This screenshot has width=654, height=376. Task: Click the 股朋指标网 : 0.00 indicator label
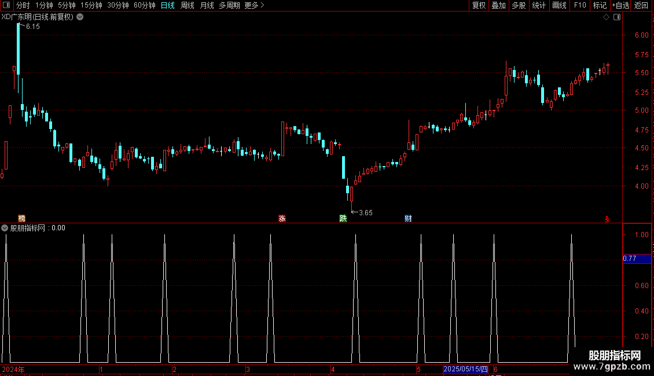[38, 228]
